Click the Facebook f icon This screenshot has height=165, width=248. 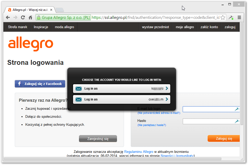tap(19, 84)
